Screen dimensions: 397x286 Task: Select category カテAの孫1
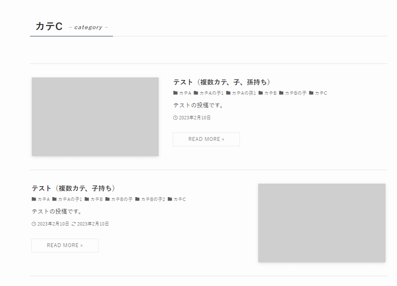[244, 93]
